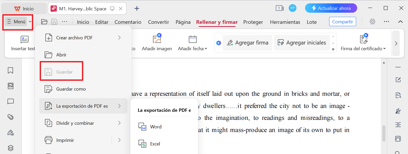This screenshot has height=154, width=408.
Task: Switch to the Proteger tab
Action: coord(253,22)
